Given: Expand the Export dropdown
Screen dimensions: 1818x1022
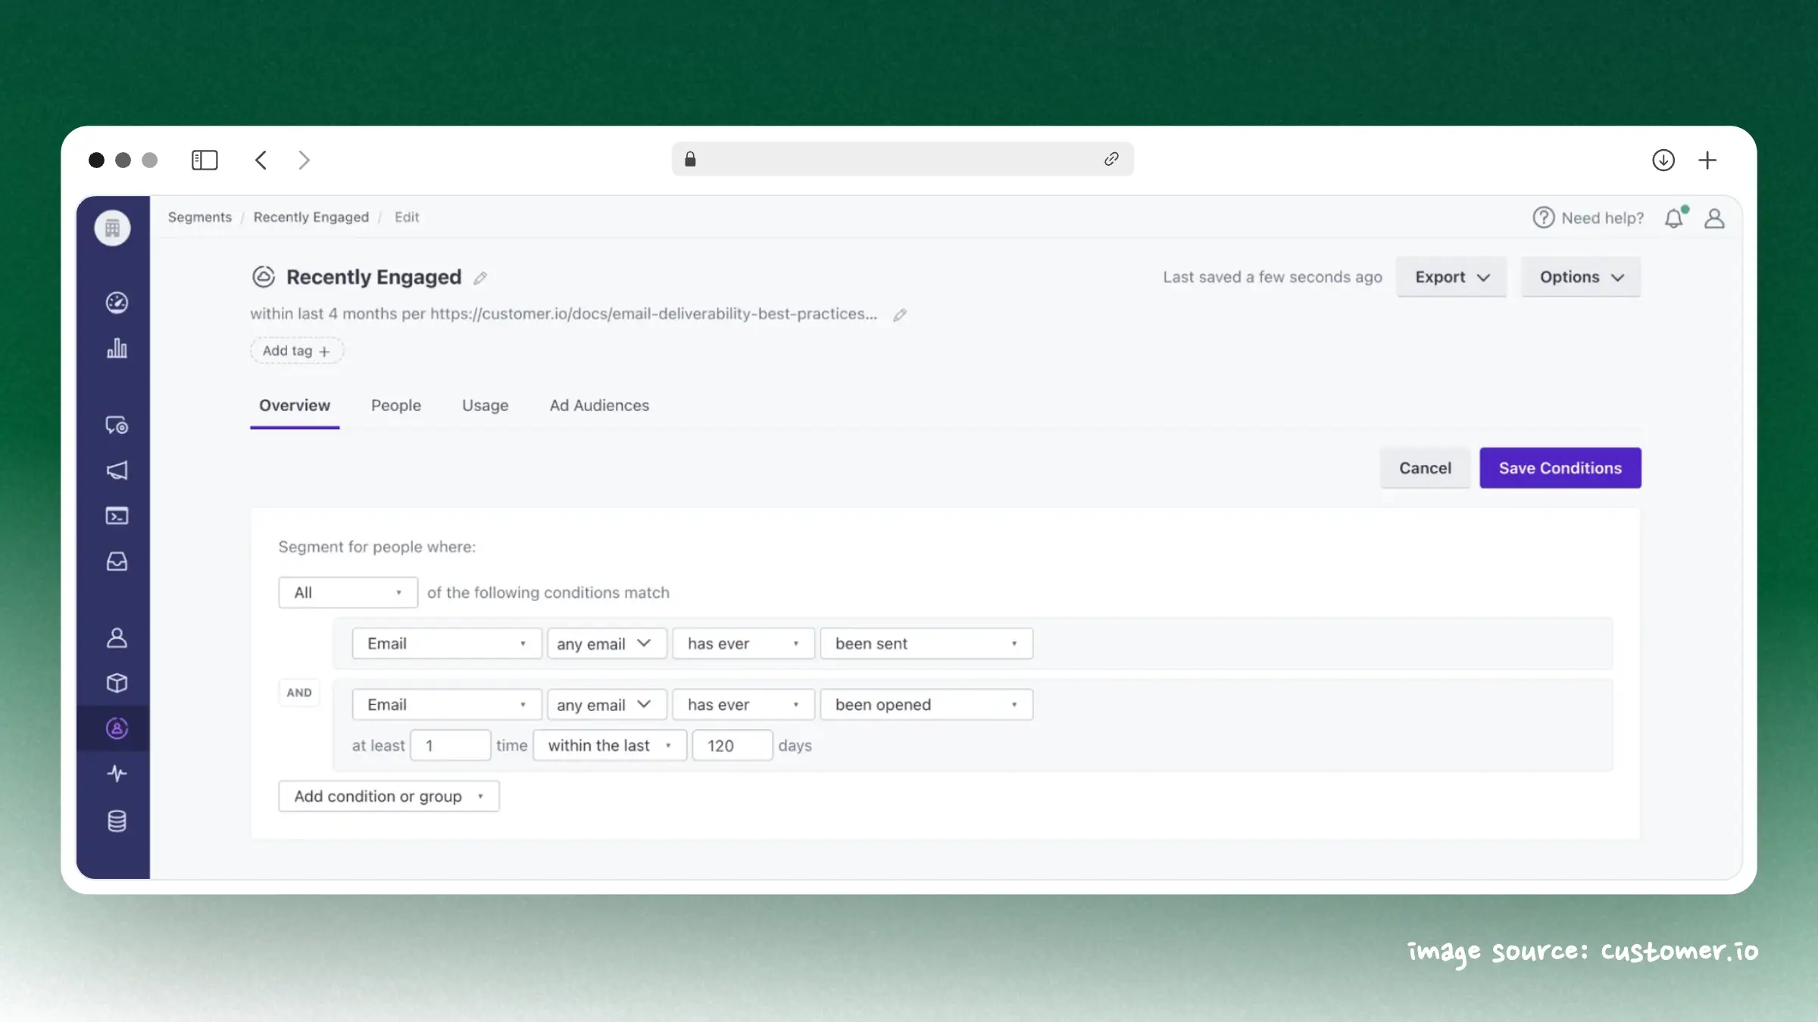Looking at the screenshot, I should (x=1451, y=277).
